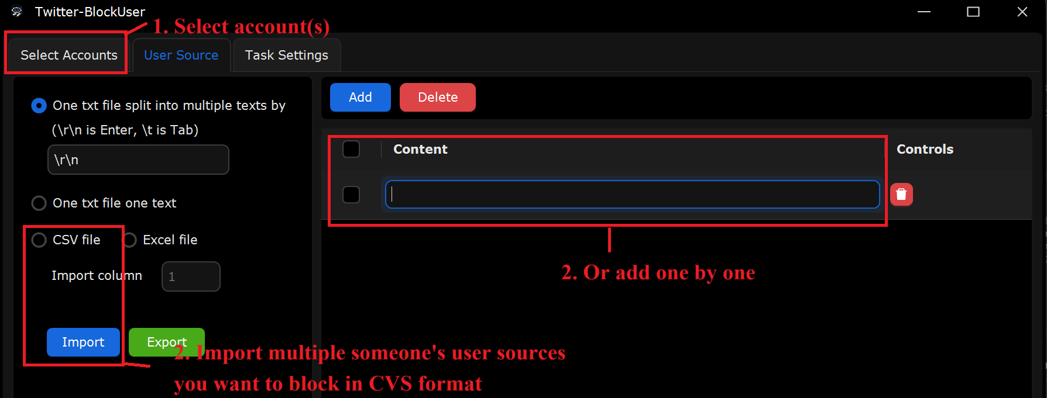Viewport: 1047px width, 398px height.
Task: Click the red trash delete row icon
Action: tap(901, 194)
